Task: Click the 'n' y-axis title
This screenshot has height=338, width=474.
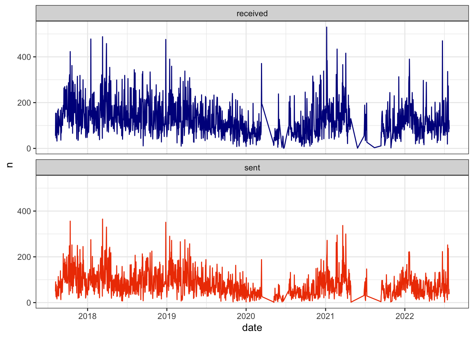Action: (x=10, y=164)
